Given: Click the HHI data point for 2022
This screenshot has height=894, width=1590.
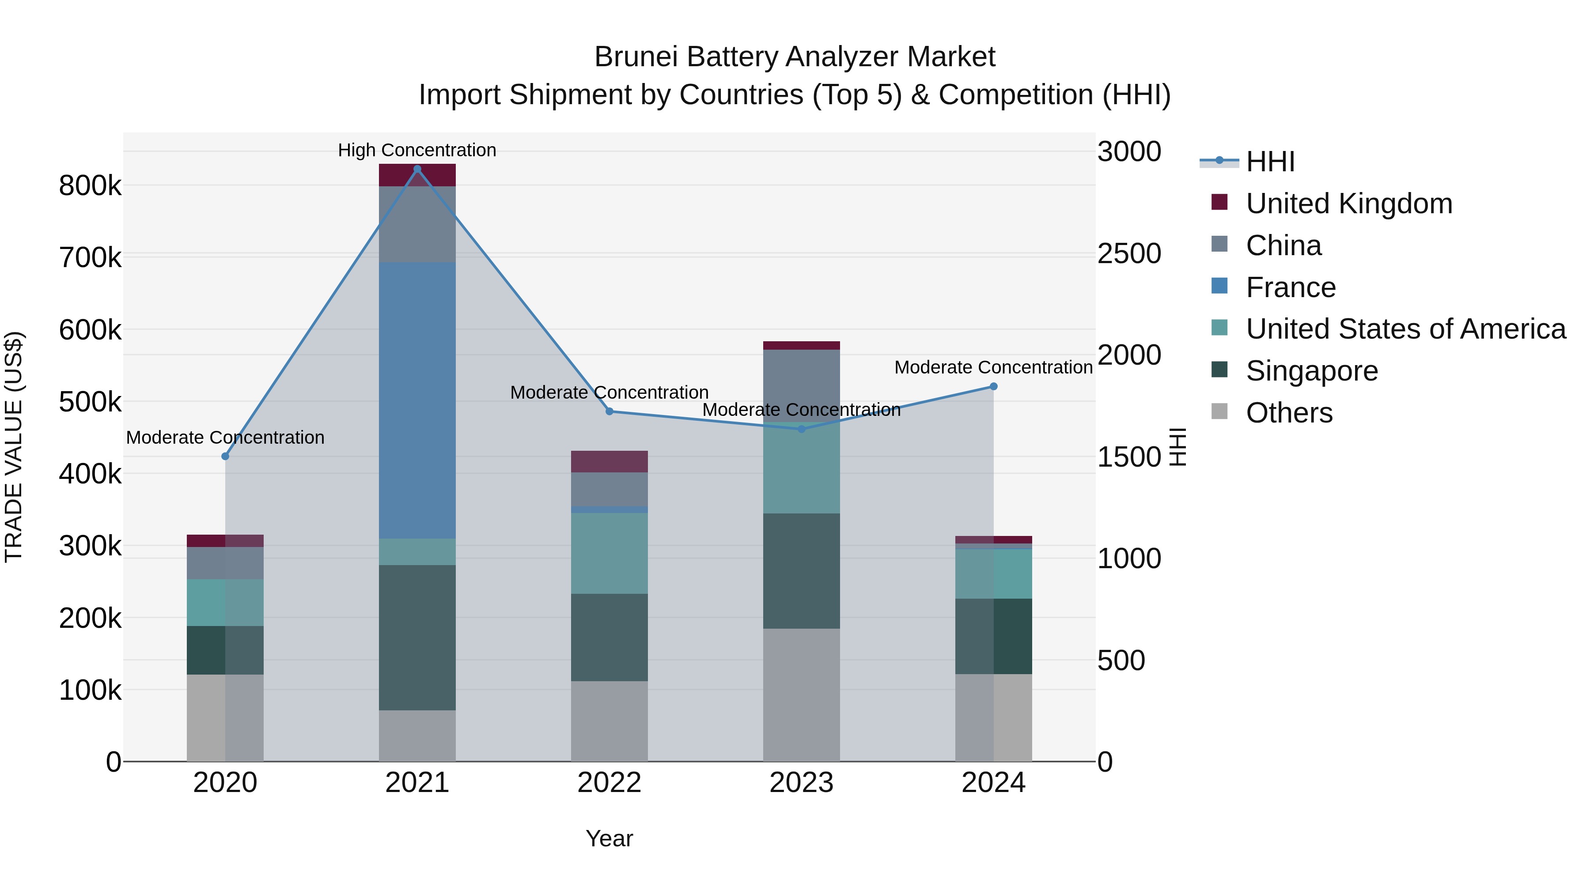Looking at the screenshot, I should (x=609, y=411).
